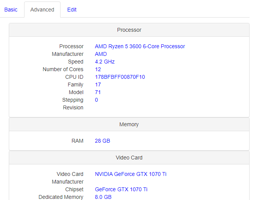The width and height of the screenshot is (253, 200).
Task: Open the Edit tab
Action: click(72, 10)
